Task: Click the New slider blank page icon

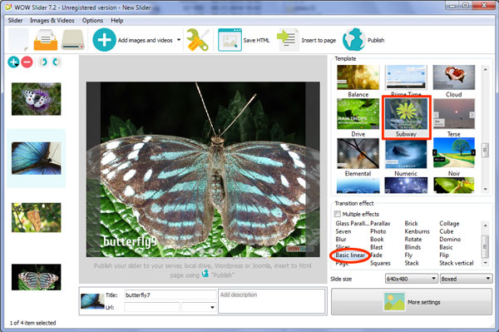Action: click(x=18, y=39)
